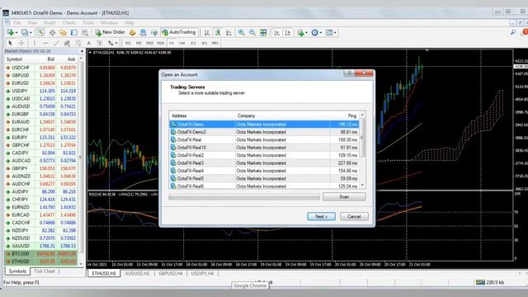The width and height of the screenshot is (528, 297).
Task: Toggle chart auto scroll
Action: (277, 33)
